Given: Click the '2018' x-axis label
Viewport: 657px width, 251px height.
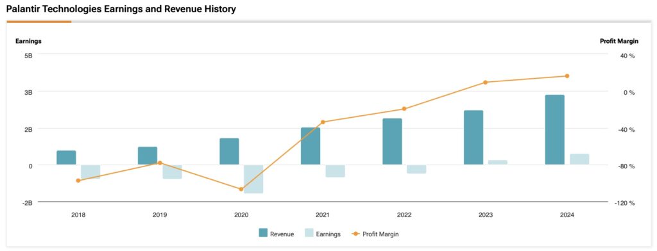Looking at the screenshot, I should pyautogui.click(x=78, y=215).
